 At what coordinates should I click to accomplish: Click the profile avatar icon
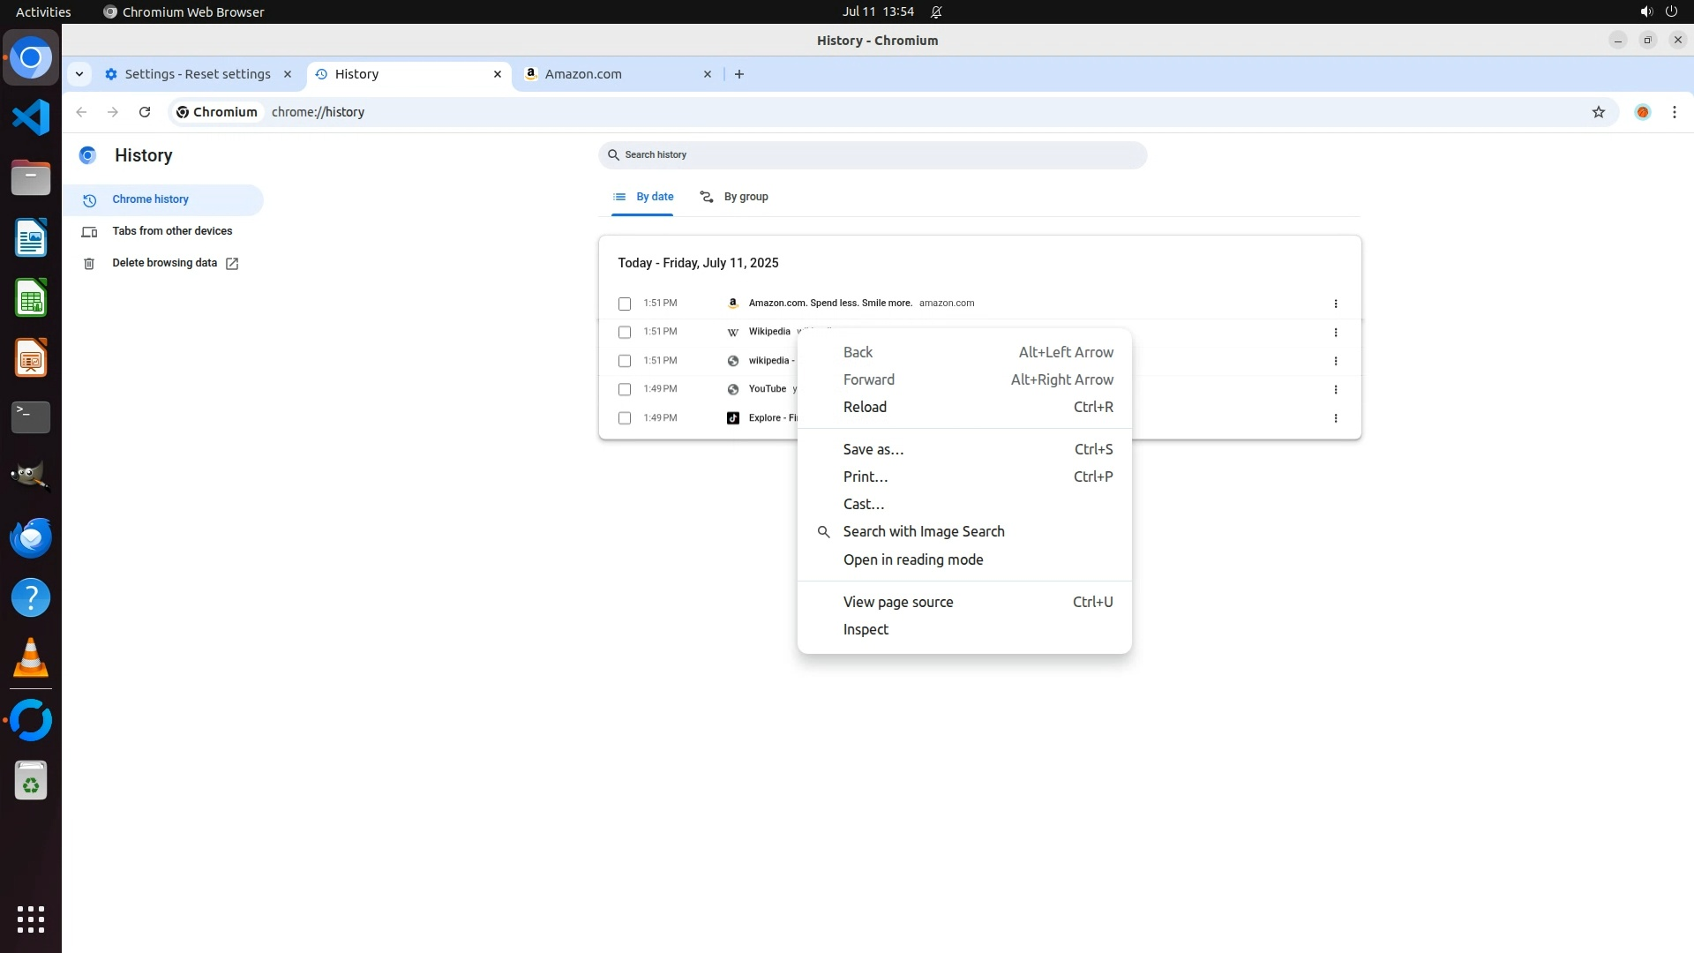click(1642, 112)
